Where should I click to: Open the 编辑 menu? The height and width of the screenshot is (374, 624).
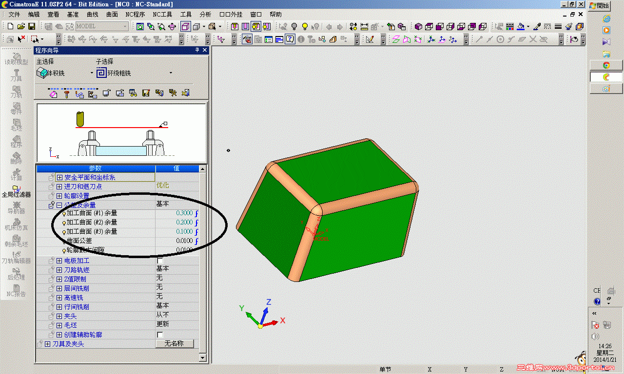tap(34, 15)
